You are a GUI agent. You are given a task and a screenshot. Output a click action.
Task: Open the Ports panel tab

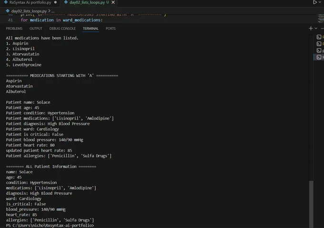(x=111, y=29)
